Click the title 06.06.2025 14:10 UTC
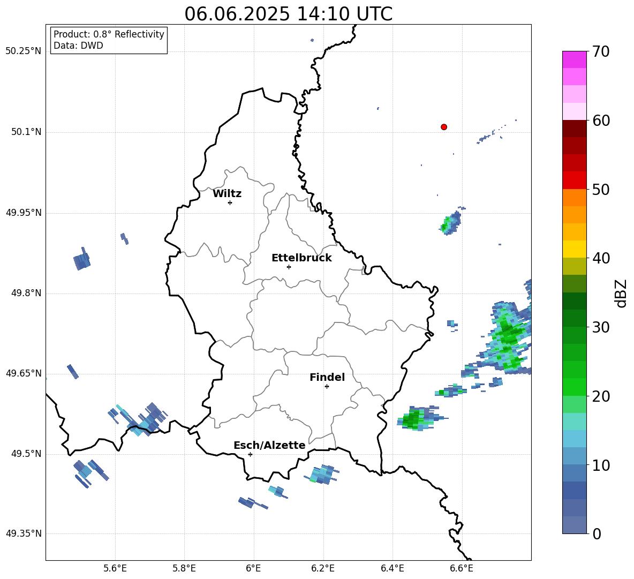The image size is (634, 579). [x=288, y=14]
